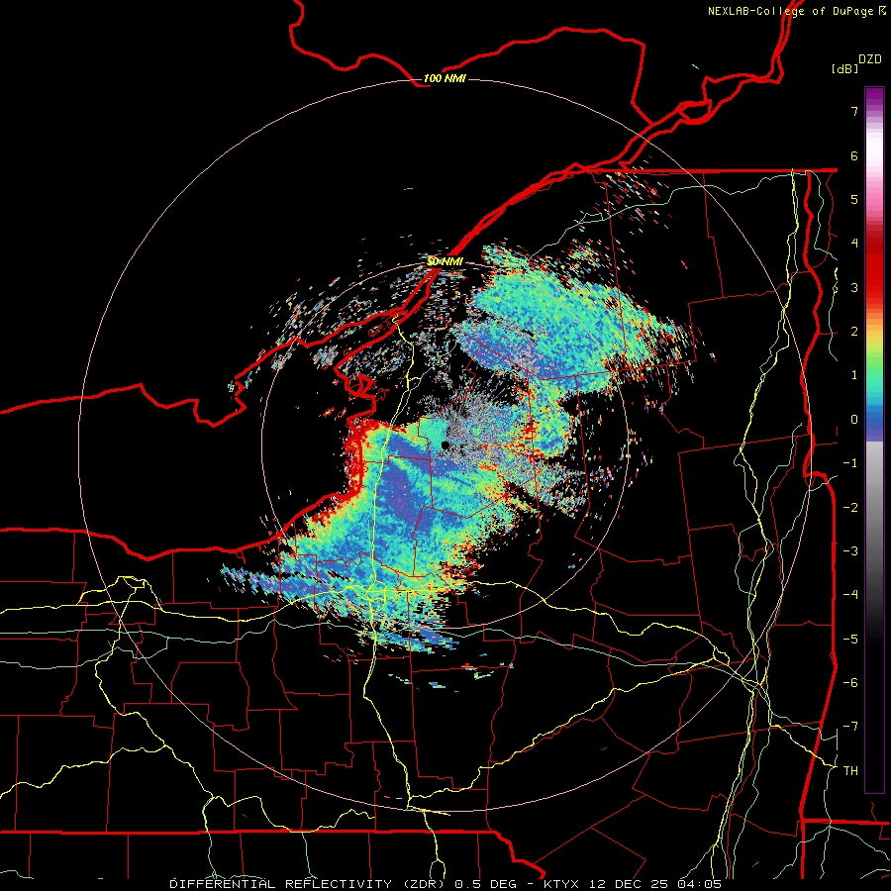Click the -7 tick label on scale
891x891 pixels.
click(850, 727)
